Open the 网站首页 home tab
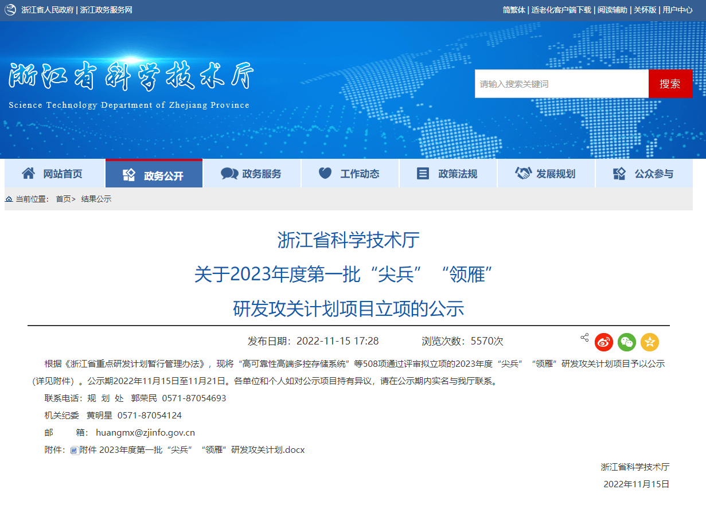Viewport: 706px width, 505px height. [x=55, y=174]
